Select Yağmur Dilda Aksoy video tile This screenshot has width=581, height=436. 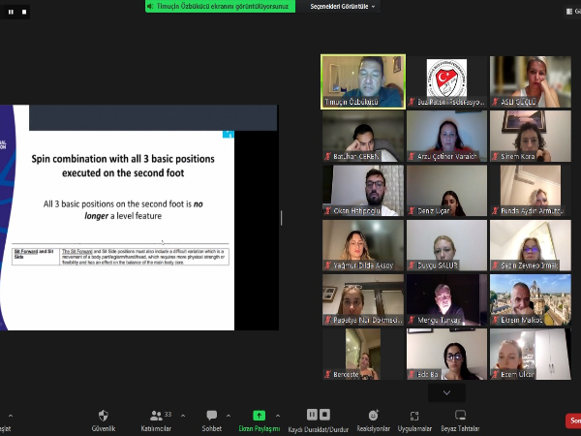363,245
